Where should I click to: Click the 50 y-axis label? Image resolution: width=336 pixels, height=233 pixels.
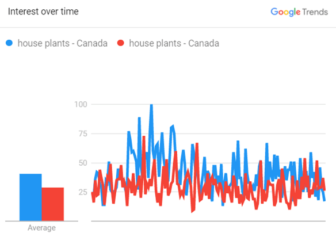[x=83, y=163]
